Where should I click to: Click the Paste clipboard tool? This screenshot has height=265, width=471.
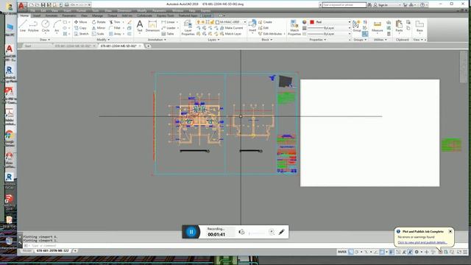(399, 26)
